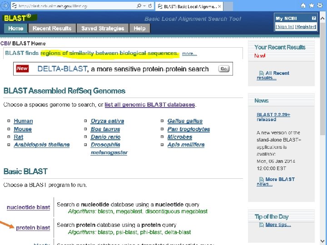Click scrollbar up arrow
The width and height of the screenshot is (327, 245).
[x=322, y=18]
